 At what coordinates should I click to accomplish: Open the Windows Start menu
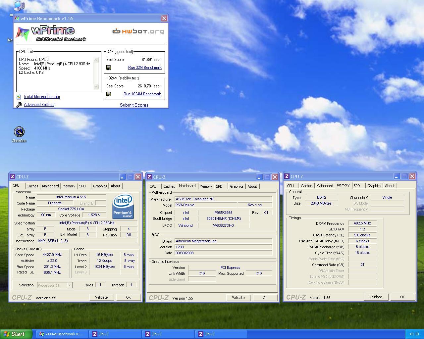tap(16, 334)
